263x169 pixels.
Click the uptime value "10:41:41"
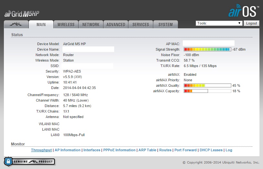pos(70,83)
